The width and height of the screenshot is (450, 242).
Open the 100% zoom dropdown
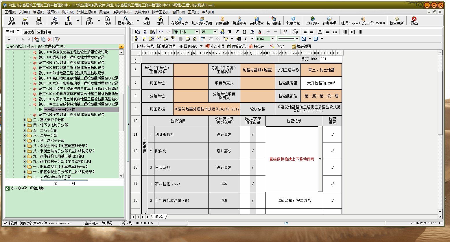point(272,39)
